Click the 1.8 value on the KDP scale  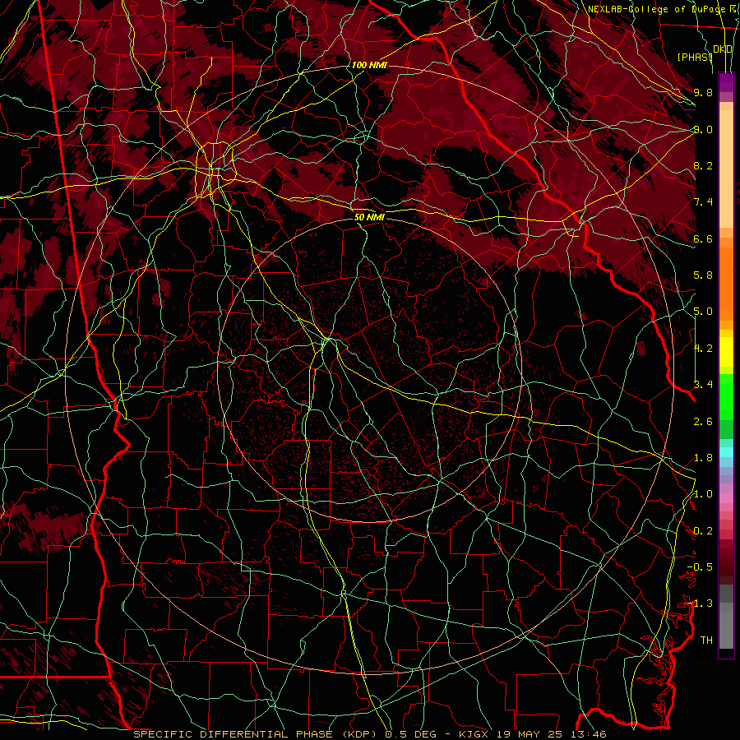(703, 458)
